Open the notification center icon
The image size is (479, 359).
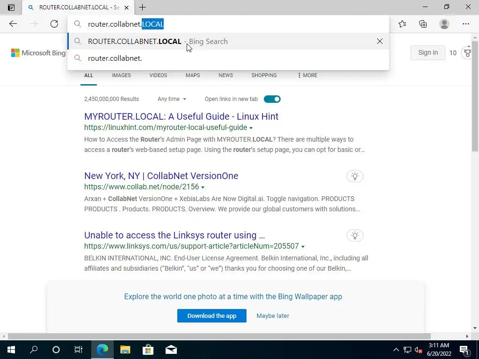(x=464, y=350)
